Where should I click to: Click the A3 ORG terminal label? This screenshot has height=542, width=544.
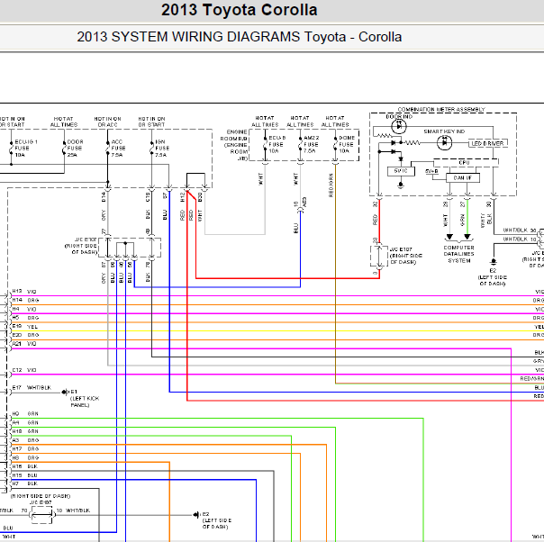click(x=25, y=440)
